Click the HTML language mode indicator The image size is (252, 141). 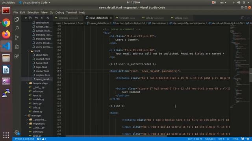coord(235,139)
